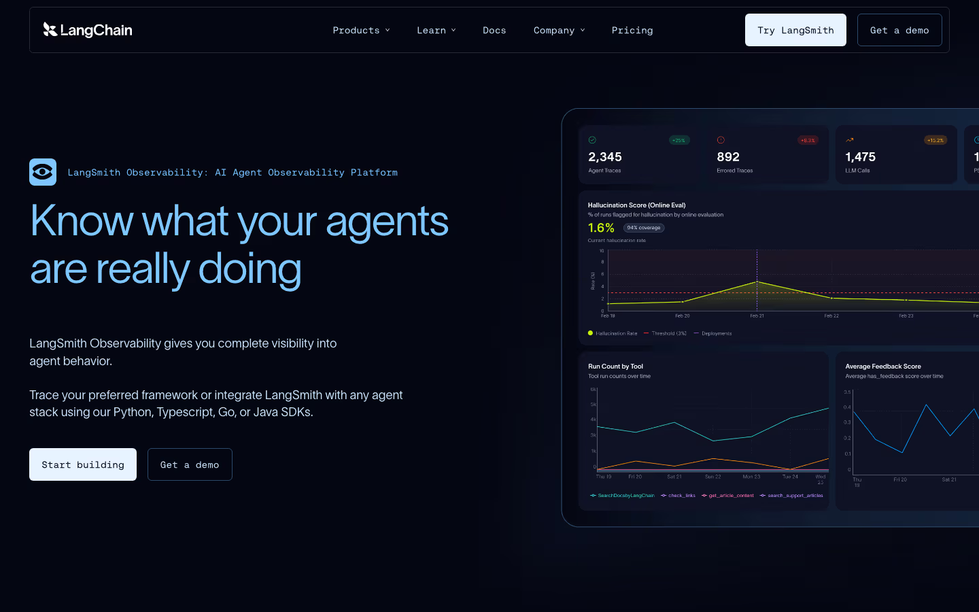Click the 'Threshold (3%)' legend entry

[665, 333]
